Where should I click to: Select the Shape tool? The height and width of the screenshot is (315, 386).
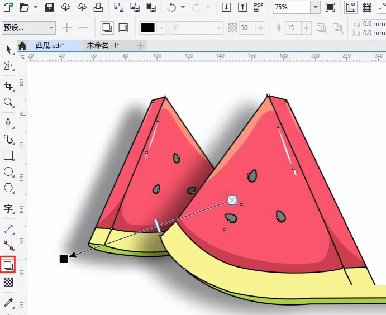(x=8, y=66)
